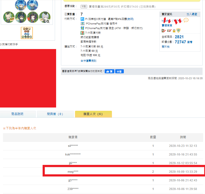Click the PChomePay shield badge icon

point(178,30)
